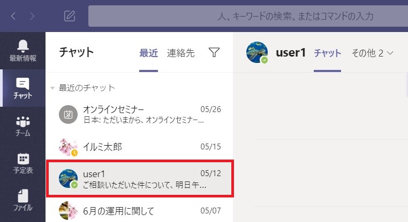The image size is (408, 222).
Task: Click the search and command input box
Action: (x=248, y=16)
